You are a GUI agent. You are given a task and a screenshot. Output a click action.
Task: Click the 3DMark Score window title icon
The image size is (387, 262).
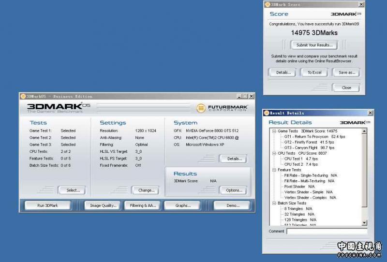point(268,4)
